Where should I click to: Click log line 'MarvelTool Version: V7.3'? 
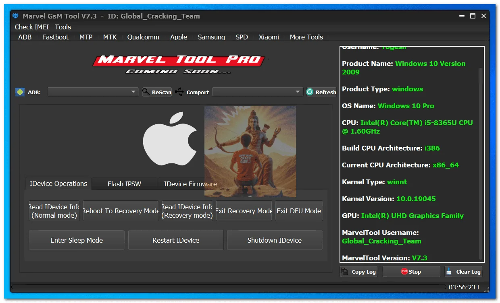(385, 258)
